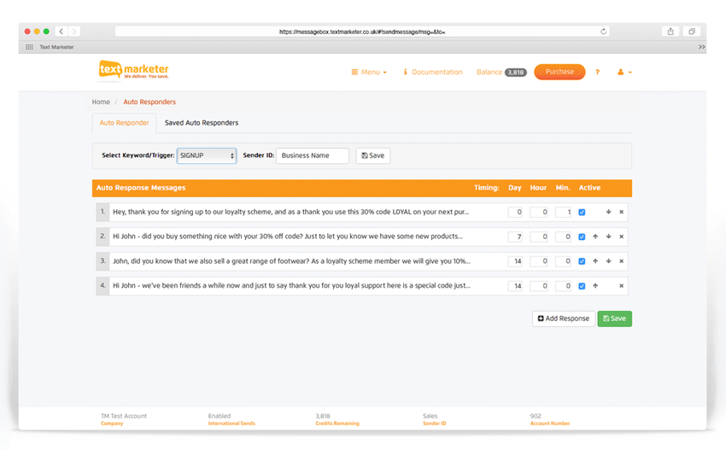Switch to Saved Auto Responders tab
726x450 pixels.
[202, 123]
